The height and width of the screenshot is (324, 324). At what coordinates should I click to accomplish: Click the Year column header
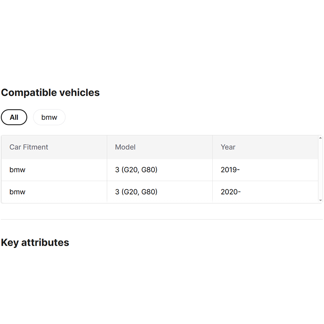tap(228, 147)
